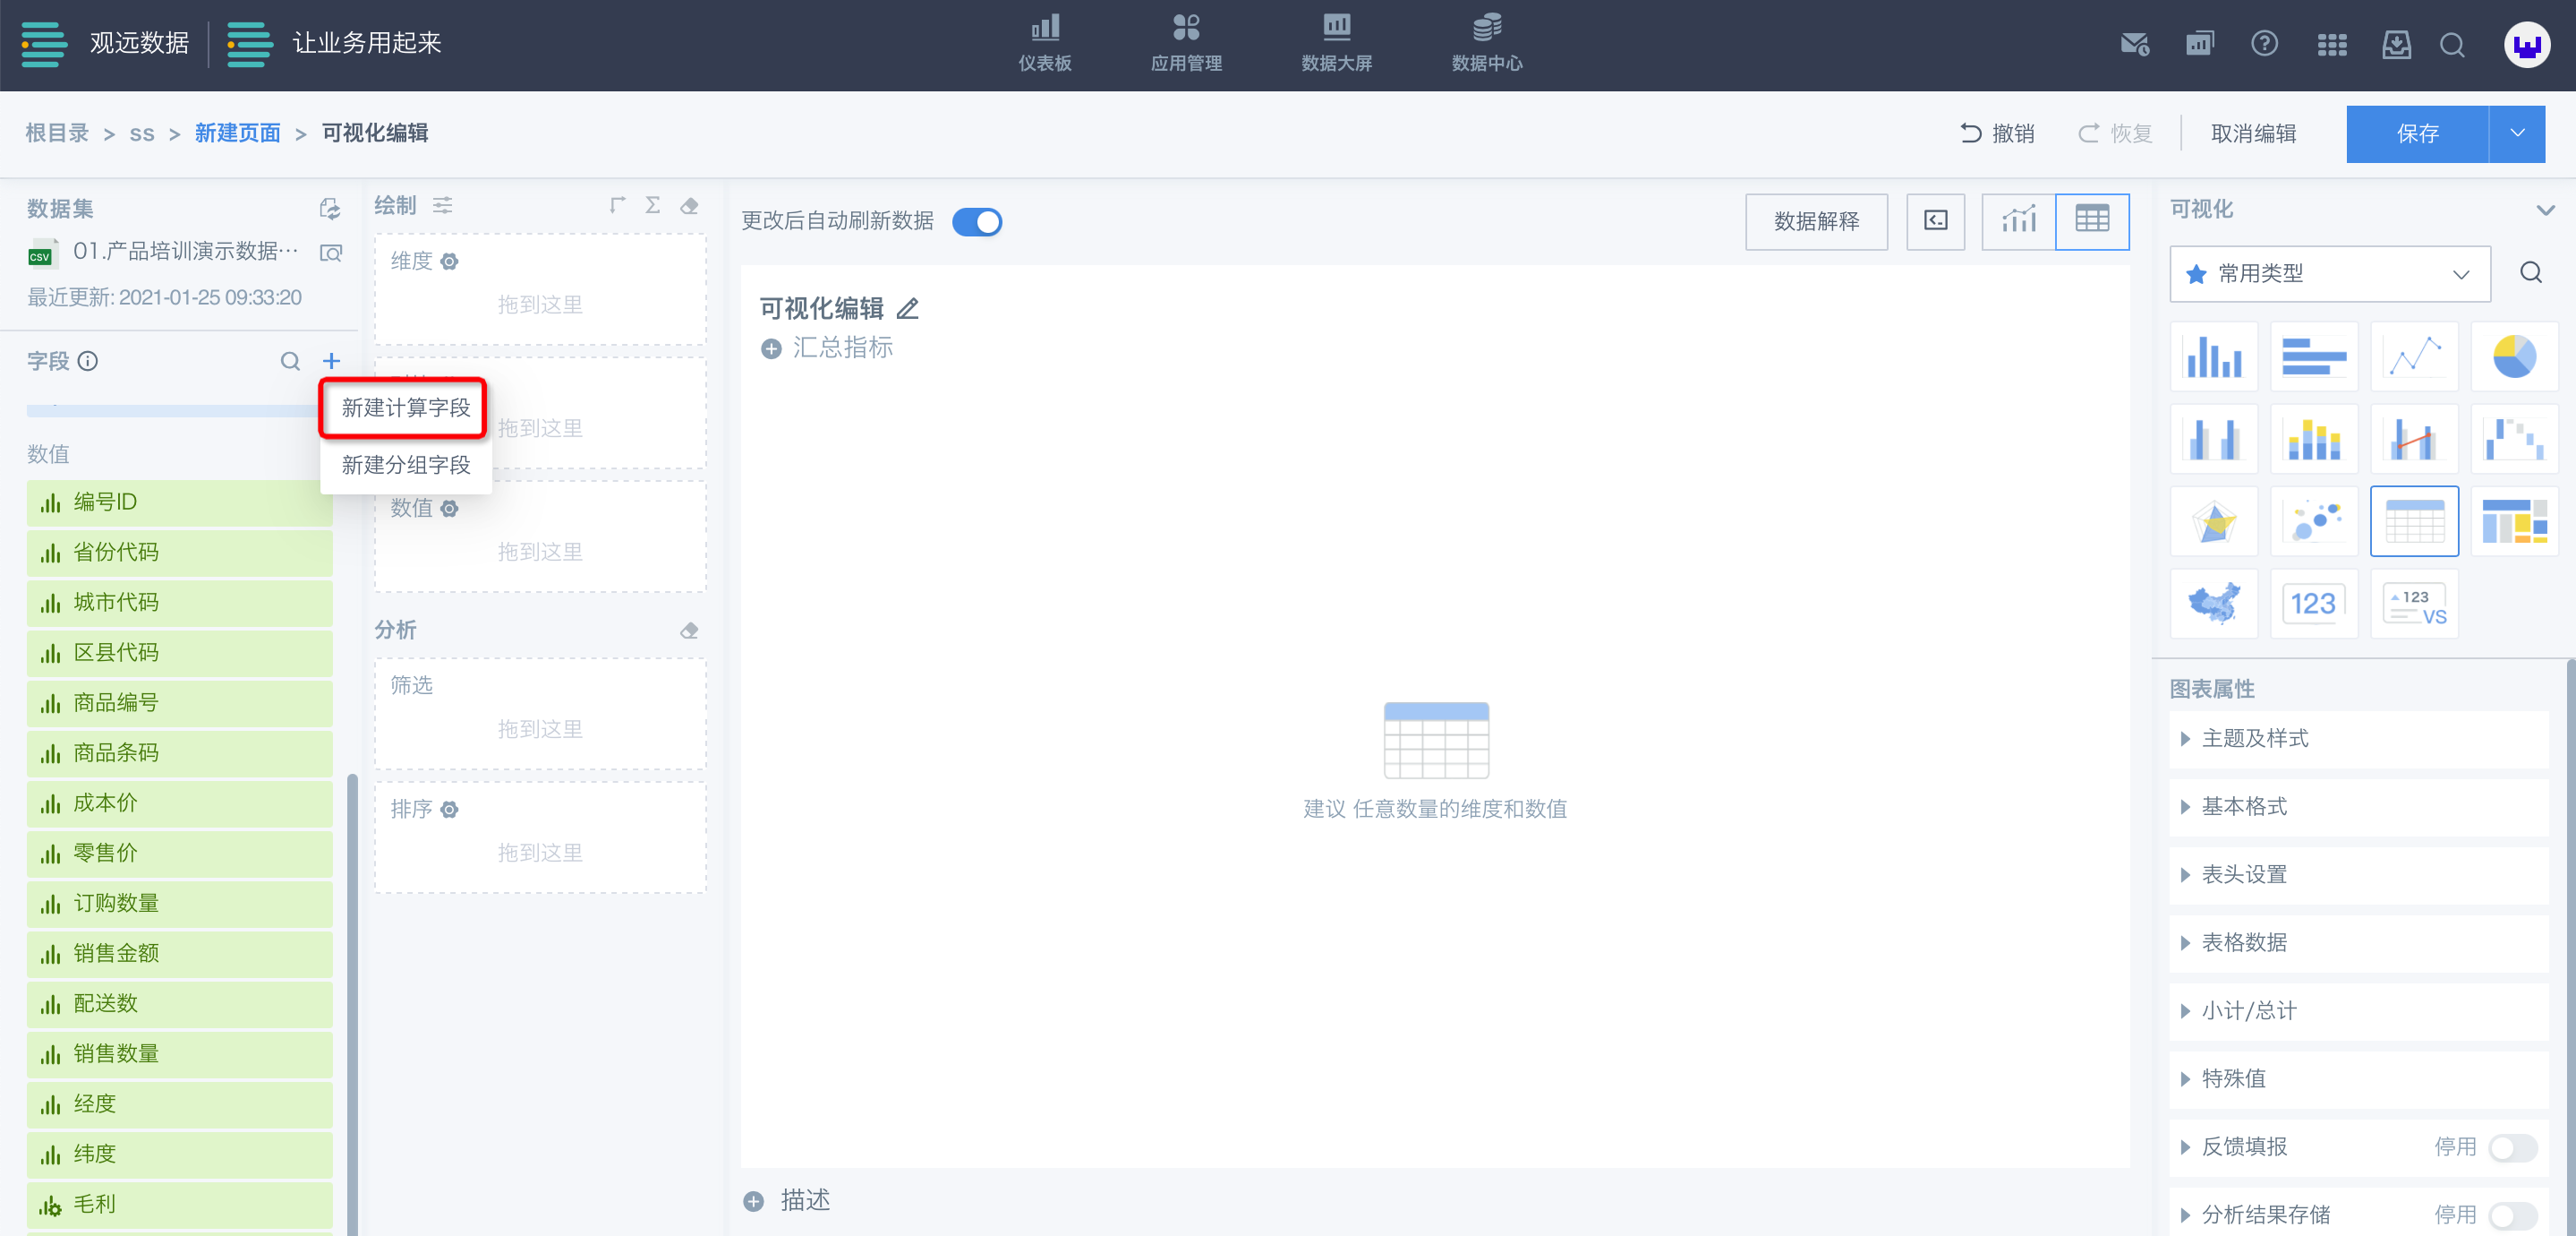The height and width of the screenshot is (1236, 2576).
Task: Open the help question mark icon
Action: tap(2264, 44)
